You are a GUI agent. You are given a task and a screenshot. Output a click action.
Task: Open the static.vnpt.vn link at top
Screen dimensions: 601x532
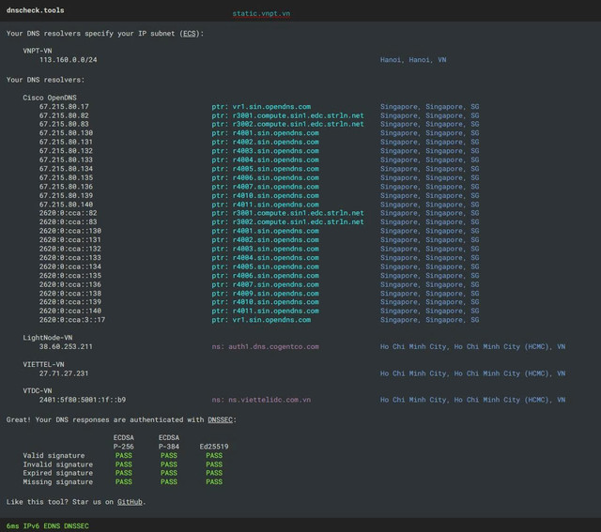pos(261,13)
